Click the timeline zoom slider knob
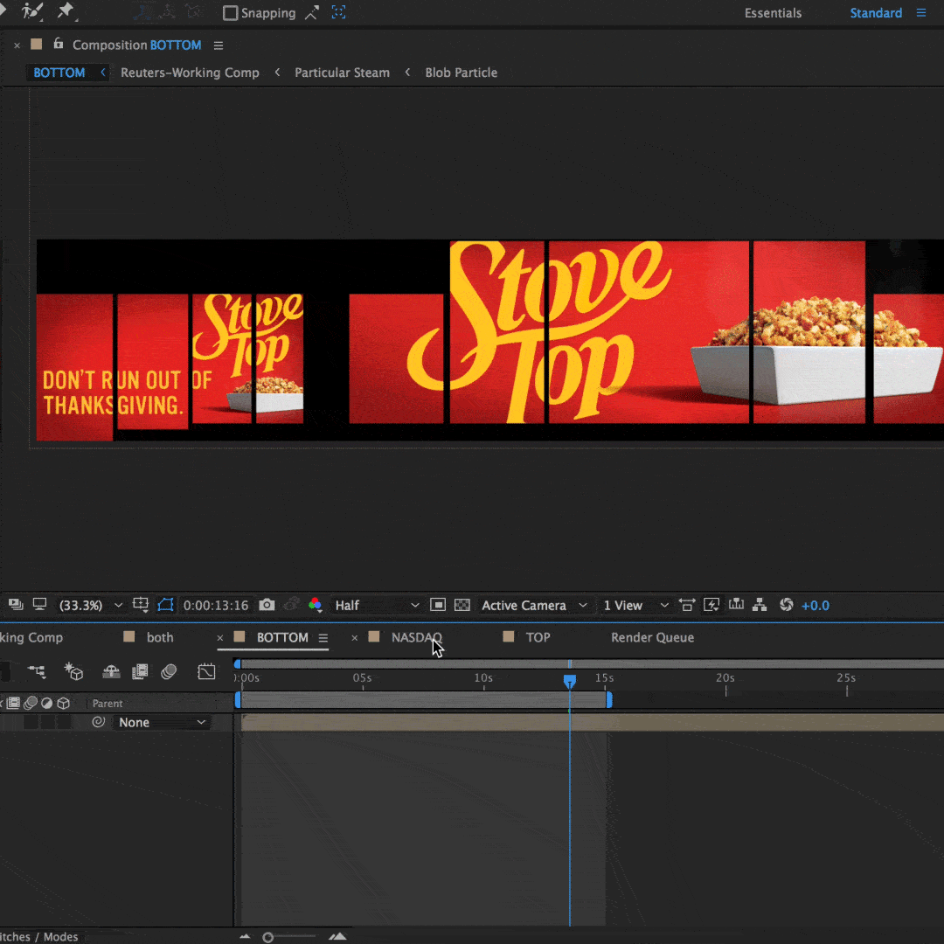This screenshot has width=944, height=944. click(x=268, y=937)
